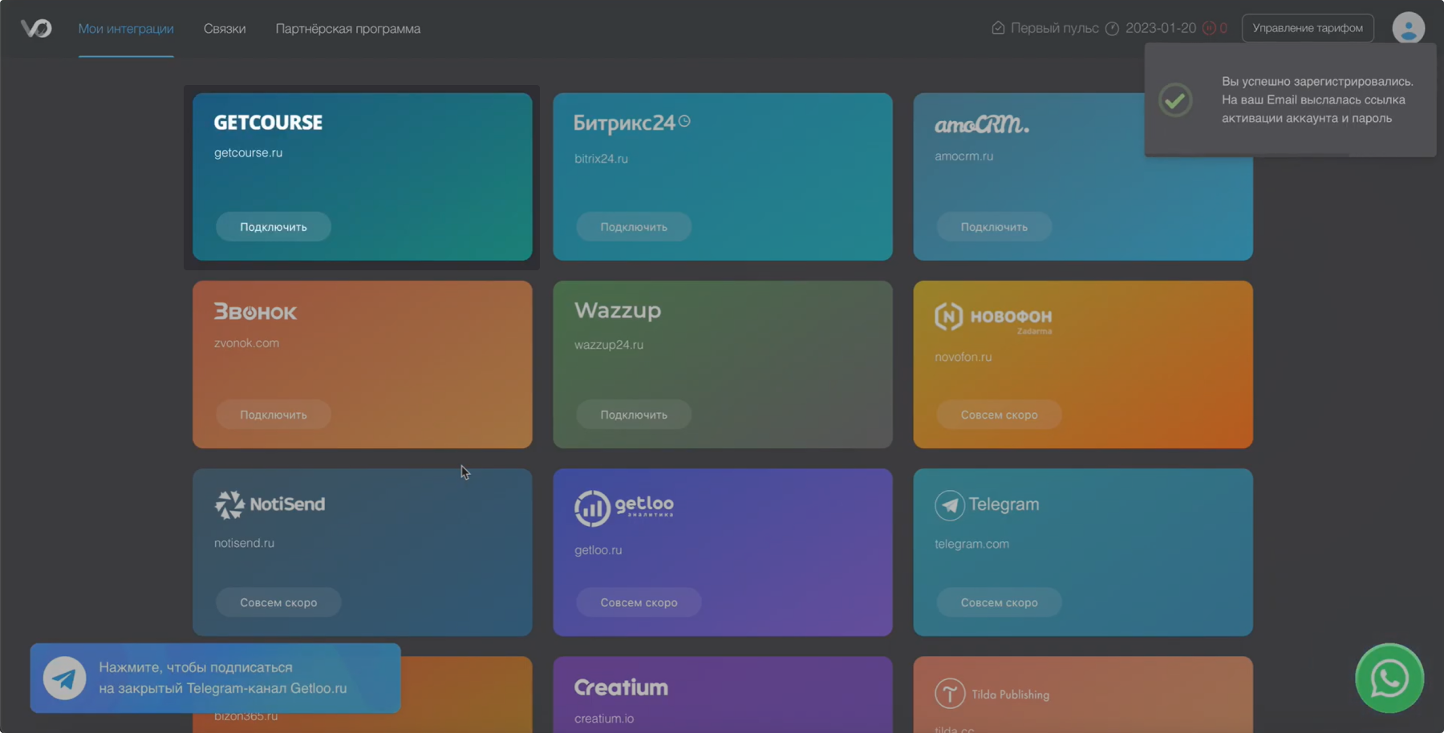Click the home icon beside Первый пульс
The height and width of the screenshot is (733, 1444).
pyautogui.click(x=998, y=28)
